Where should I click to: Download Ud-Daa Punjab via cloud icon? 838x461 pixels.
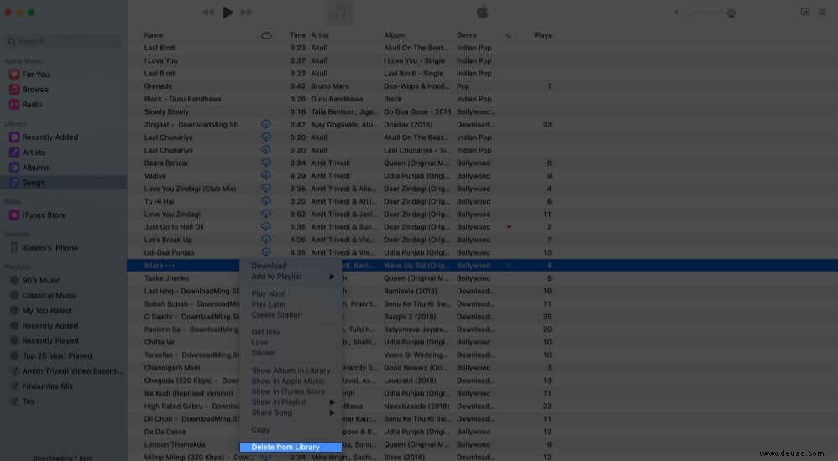(265, 252)
